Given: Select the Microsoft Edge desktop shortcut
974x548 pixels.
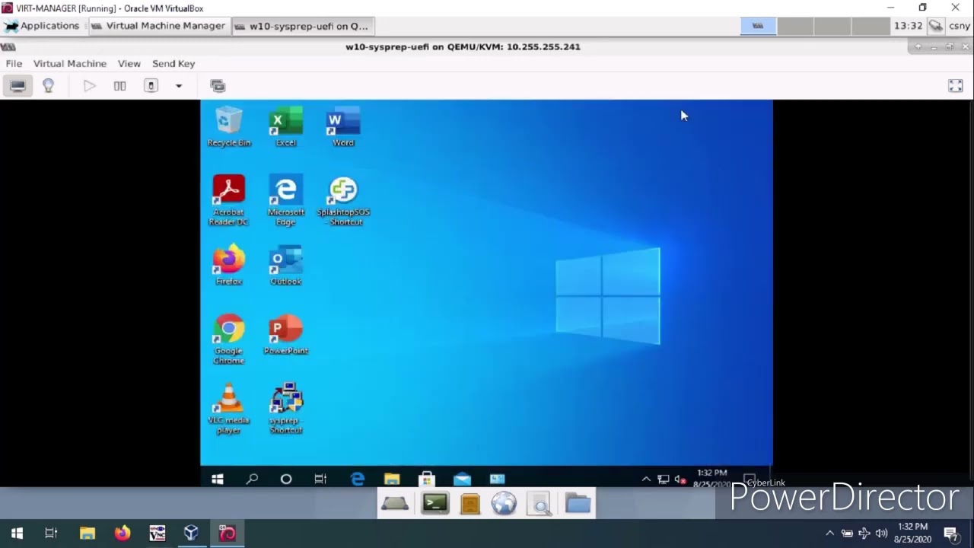Looking at the screenshot, I should 286,200.
